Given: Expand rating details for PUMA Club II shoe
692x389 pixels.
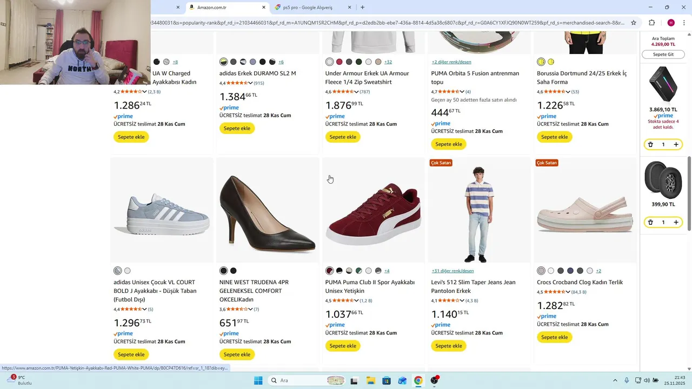Looking at the screenshot, I should click(357, 301).
